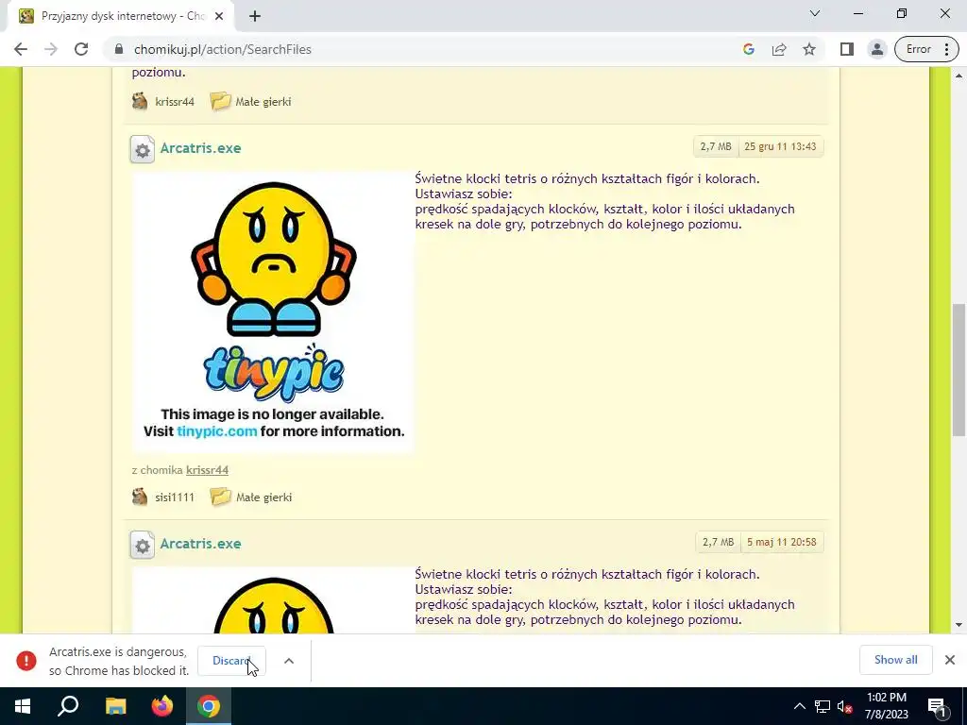Image resolution: width=967 pixels, height=725 pixels.
Task: Select the Przyjazny dysk internetowy tab
Action: 121,17
